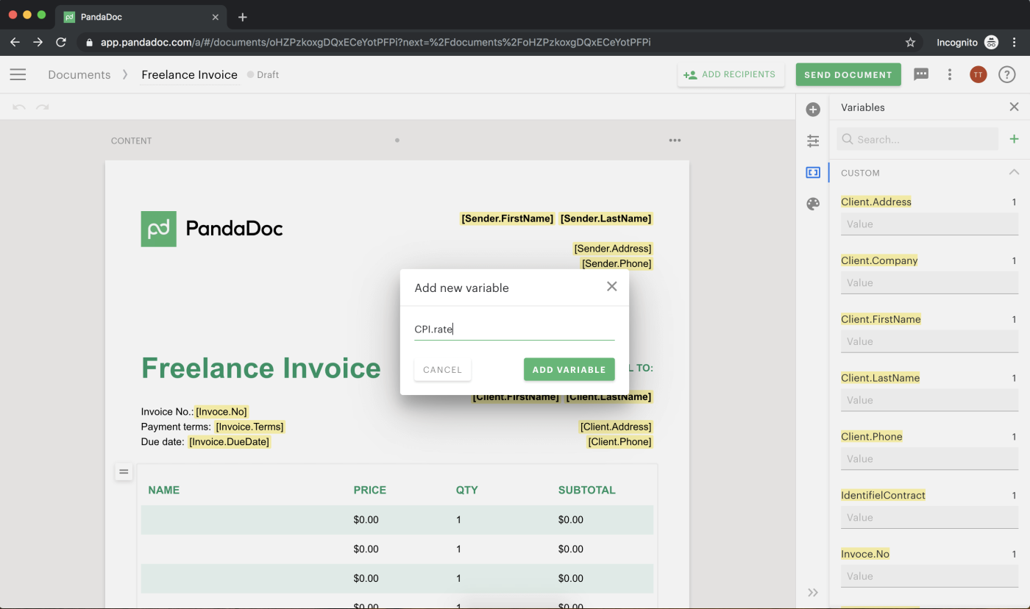The width and height of the screenshot is (1030, 609).
Task: Close the Variables panel
Action: [x=1014, y=107]
